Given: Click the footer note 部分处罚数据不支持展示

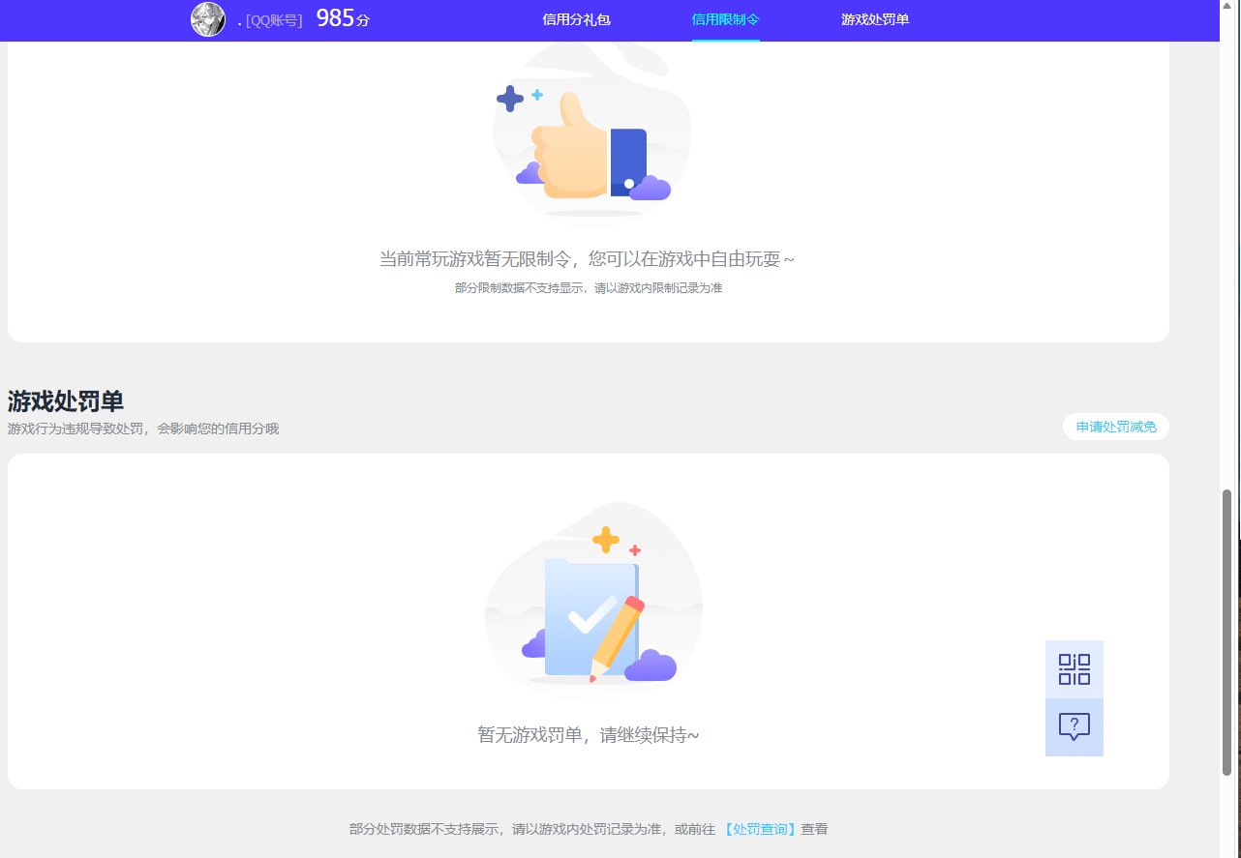Looking at the screenshot, I should (425, 829).
